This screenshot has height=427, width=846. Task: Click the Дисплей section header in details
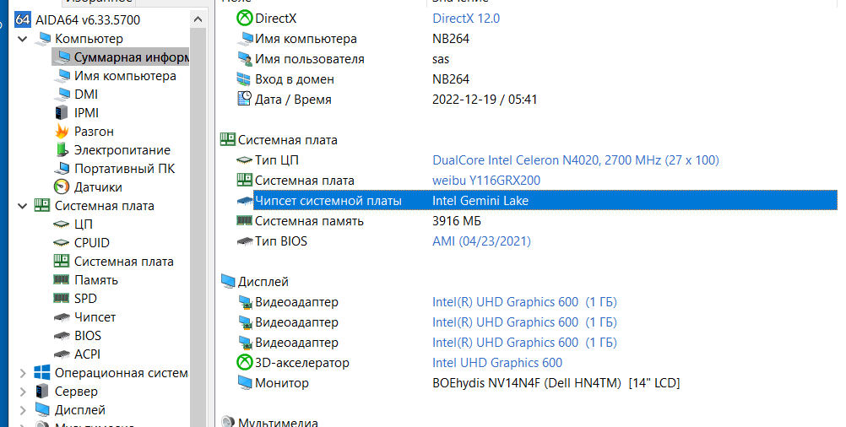point(263,282)
